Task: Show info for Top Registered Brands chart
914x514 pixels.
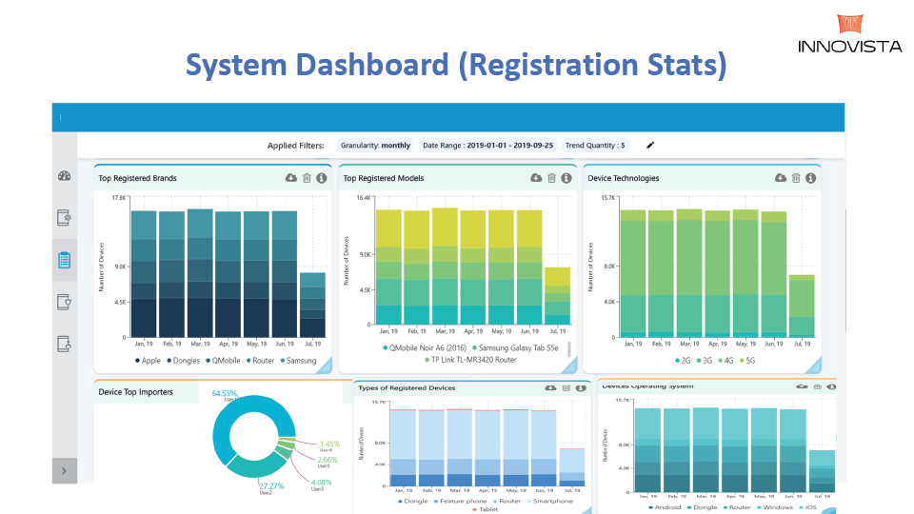Action: (322, 178)
